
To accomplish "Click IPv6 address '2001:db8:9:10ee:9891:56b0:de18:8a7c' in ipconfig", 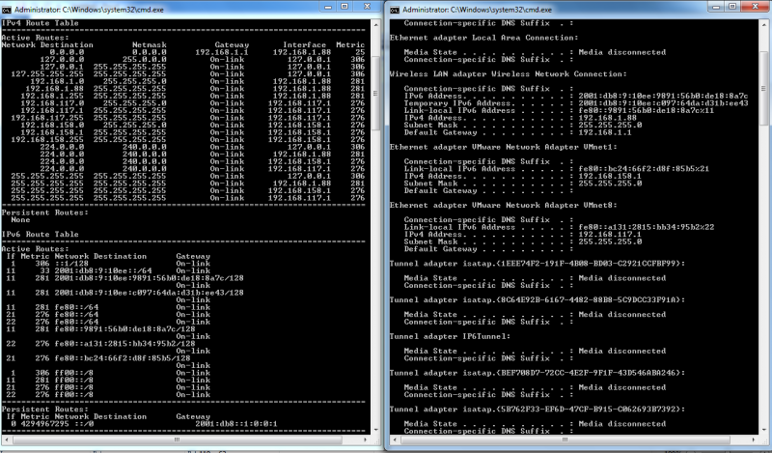I will point(663,97).
